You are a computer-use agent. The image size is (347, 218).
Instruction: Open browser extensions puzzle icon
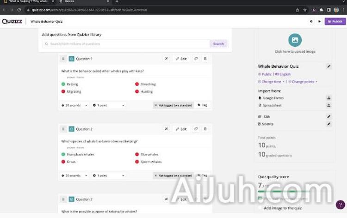(322, 10)
